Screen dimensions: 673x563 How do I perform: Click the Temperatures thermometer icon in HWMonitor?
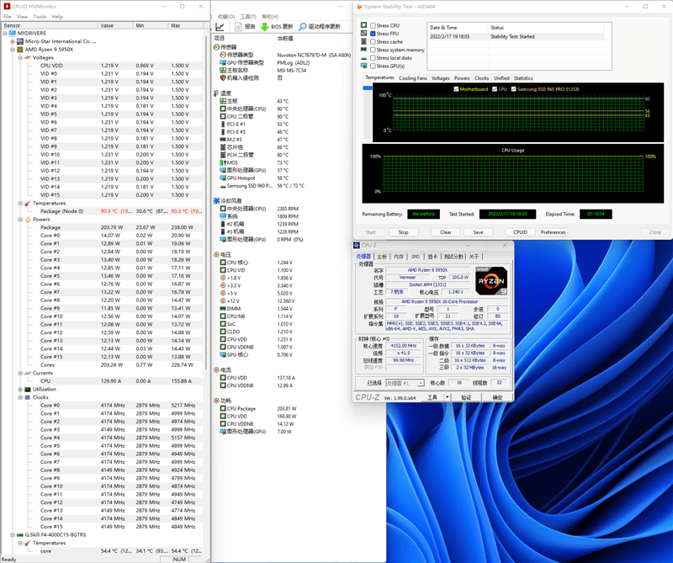(x=28, y=203)
